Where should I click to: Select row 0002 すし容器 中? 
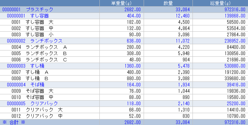click(124, 28)
